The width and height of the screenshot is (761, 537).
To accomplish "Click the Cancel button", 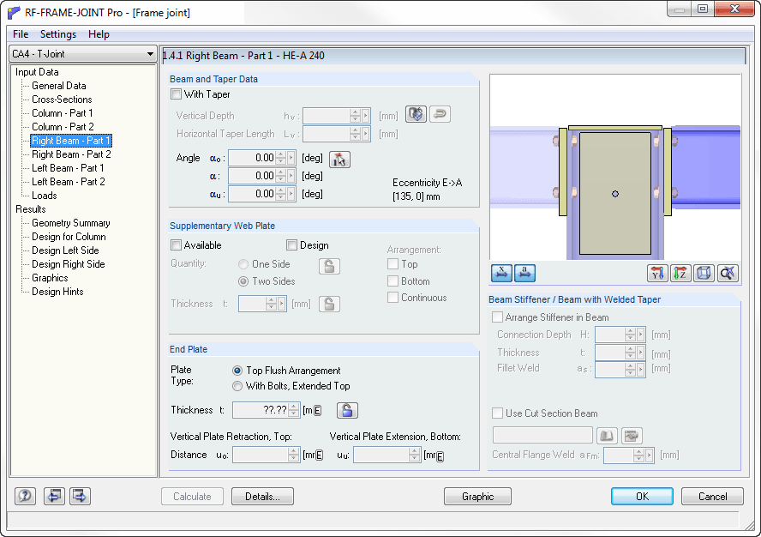I will click(x=712, y=497).
